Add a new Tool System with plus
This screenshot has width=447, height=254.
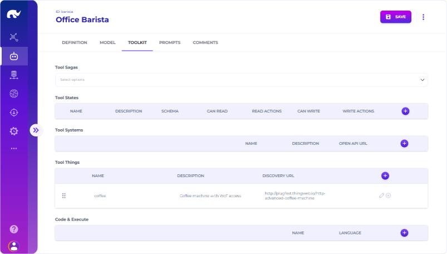pyautogui.click(x=404, y=143)
